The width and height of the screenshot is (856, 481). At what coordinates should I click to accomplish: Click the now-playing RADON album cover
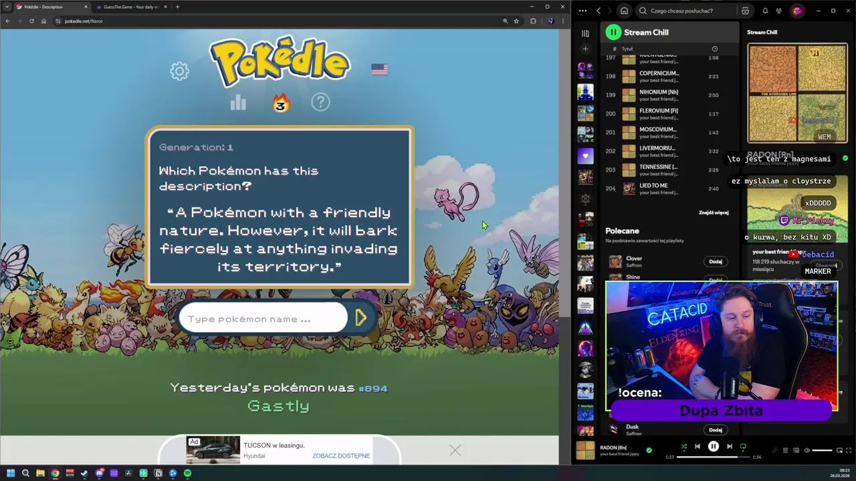[x=585, y=450]
